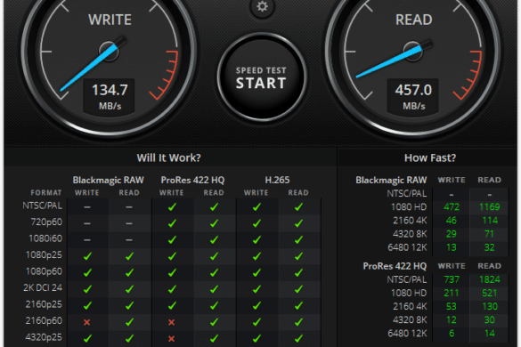Click Blackmagic RAW 2160 4K write value 46
The height and width of the screenshot is (347, 521).
pos(452,221)
